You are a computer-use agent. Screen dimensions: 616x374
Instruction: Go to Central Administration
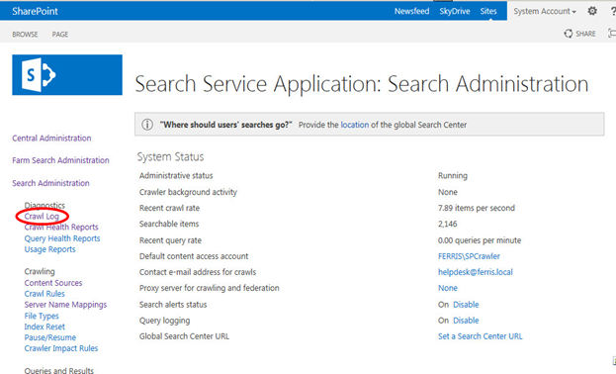tap(51, 139)
